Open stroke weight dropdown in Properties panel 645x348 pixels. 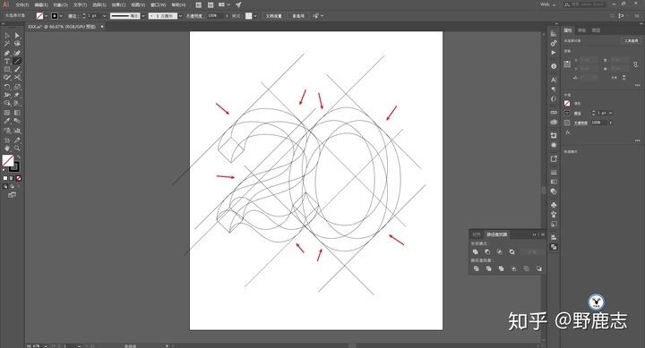pyautogui.click(x=611, y=113)
